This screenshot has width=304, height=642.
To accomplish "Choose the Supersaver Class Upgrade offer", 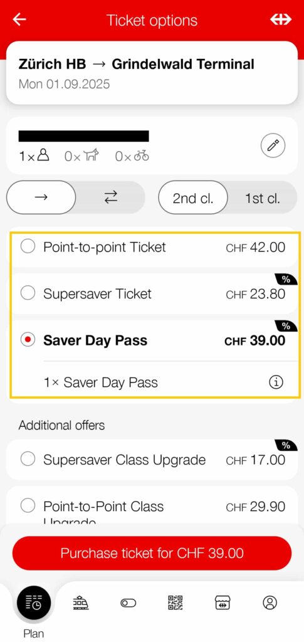I will click(x=152, y=460).
